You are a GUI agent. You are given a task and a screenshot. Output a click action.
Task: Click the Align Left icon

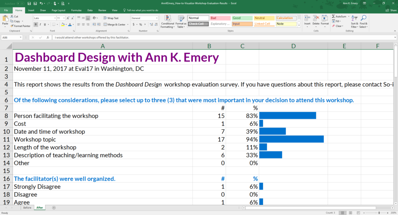pos(79,24)
